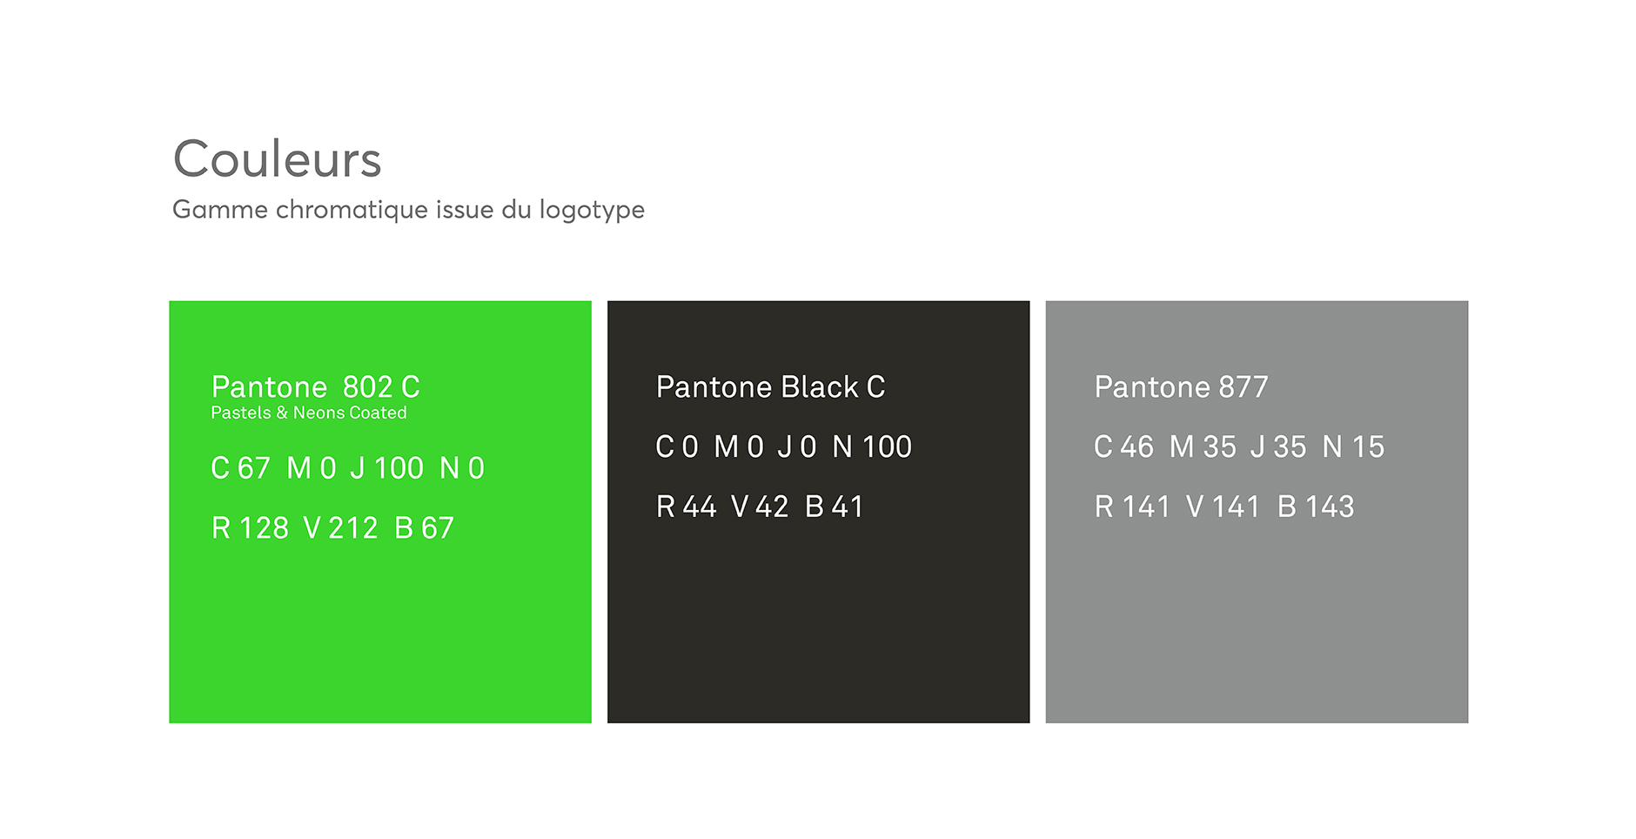
Task: Select the subtitle "Gamme chromatique issue du logotype"
Action: pos(408,210)
